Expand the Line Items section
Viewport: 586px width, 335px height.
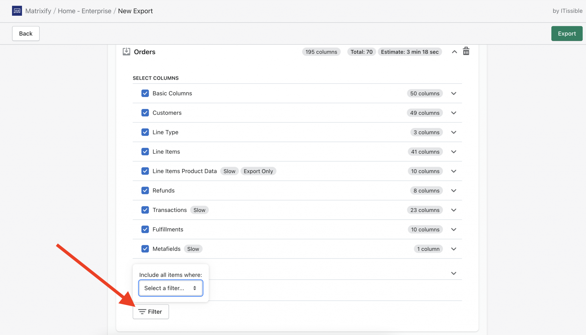454,152
